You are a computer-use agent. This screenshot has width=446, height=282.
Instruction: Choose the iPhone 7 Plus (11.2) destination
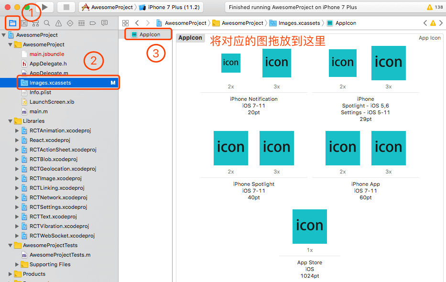(x=170, y=7)
